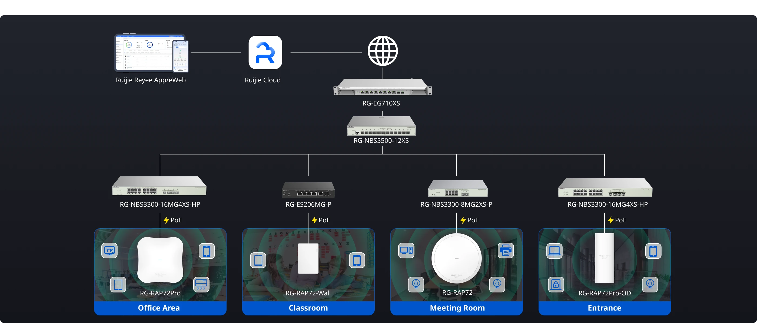Click the "RG-RAP72" label in Meeting Room

(457, 292)
